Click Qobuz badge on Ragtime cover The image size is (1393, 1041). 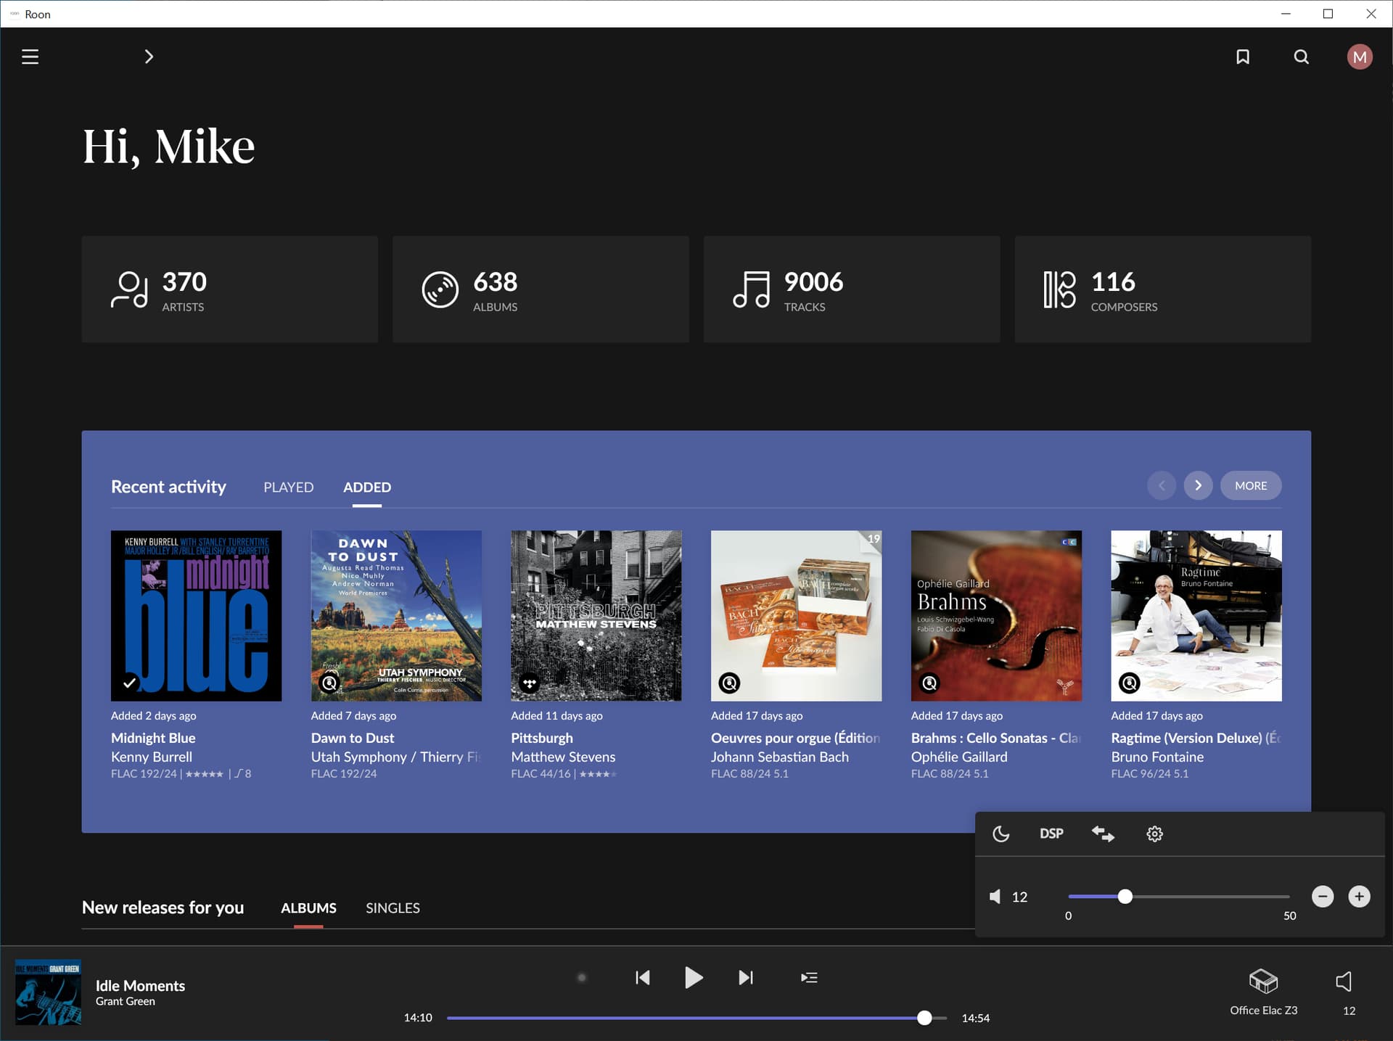1130,683
